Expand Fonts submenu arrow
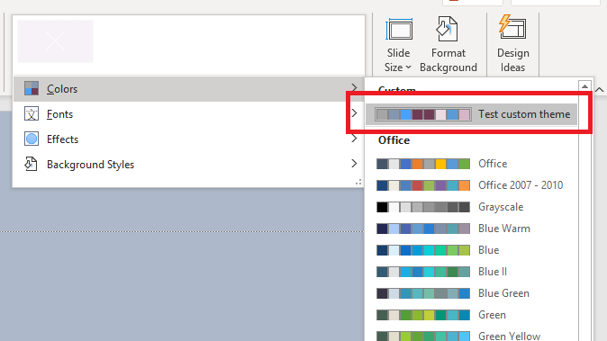This screenshot has width=607, height=341. pyautogui.click(x=354, y=112)
